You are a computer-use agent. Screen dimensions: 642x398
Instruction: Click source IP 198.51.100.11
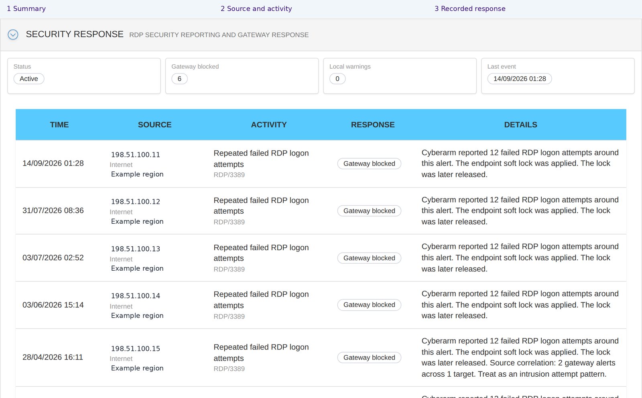[135, 155]
